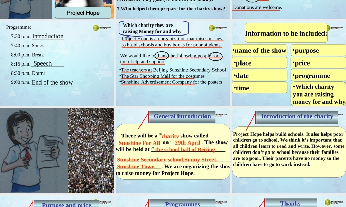
Task: Click the '7:30 p.m. Introduction' line
Action: (x=37, y=36)
